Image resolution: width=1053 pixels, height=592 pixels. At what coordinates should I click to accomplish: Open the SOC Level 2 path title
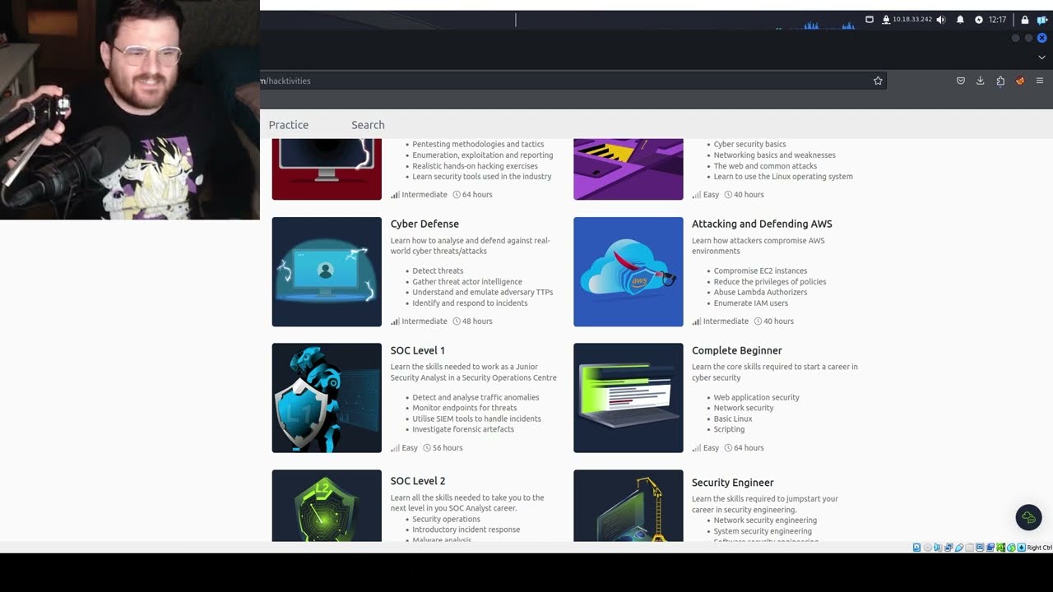418,481
